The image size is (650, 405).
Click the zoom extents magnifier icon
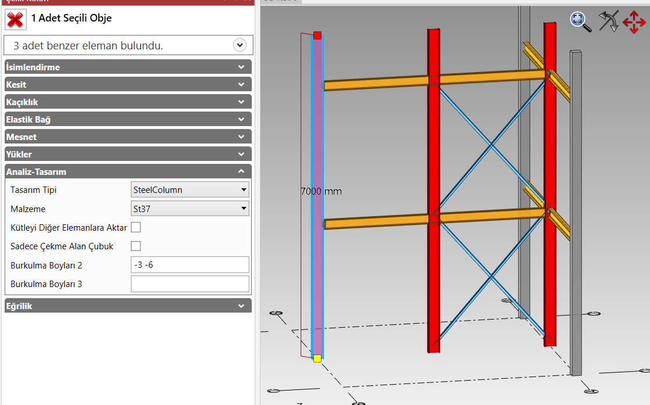[580, 21]
